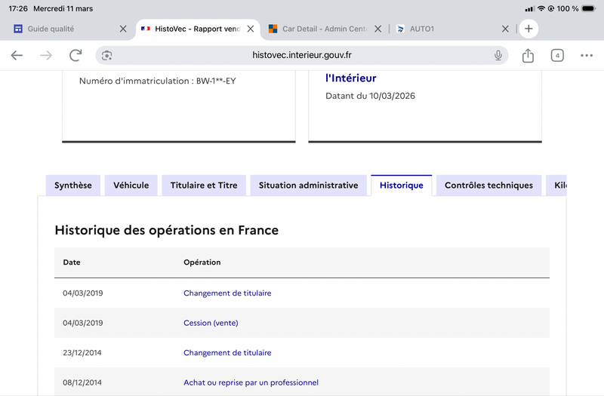Focus the histovec.interieur.gouv.fr address field
Viewport: 604px width, 396px height.
(x=301, y=55)
